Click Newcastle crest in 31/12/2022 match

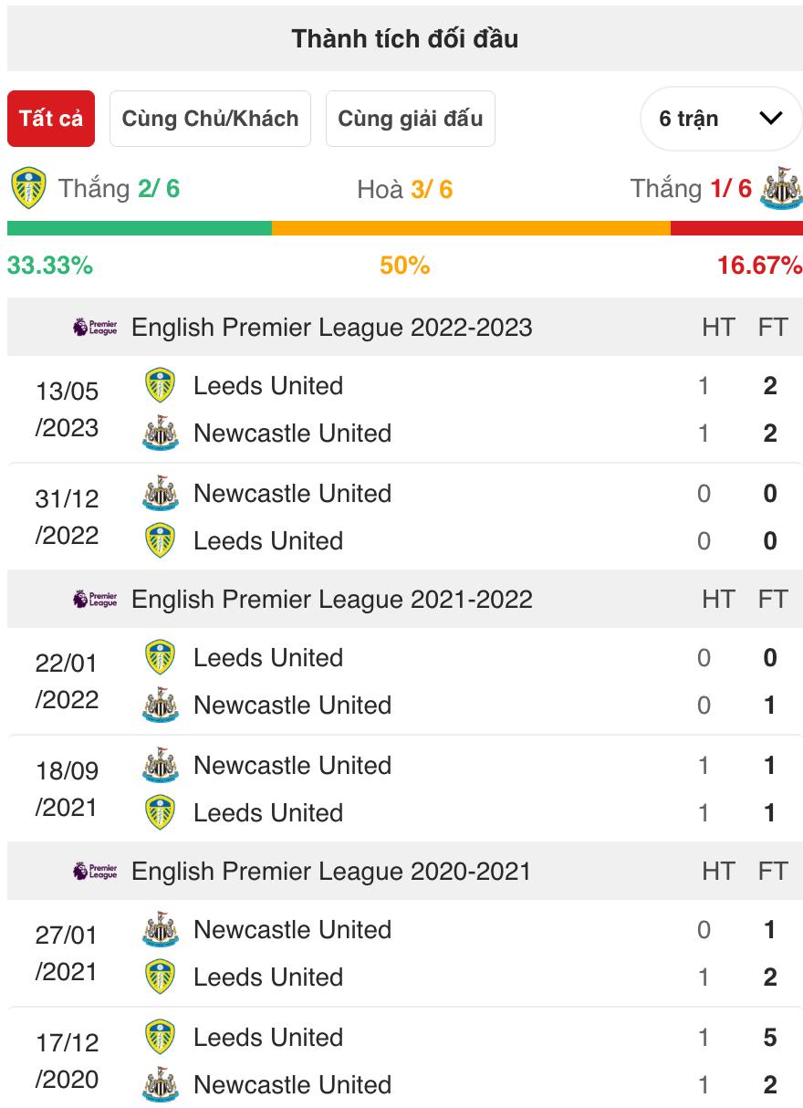(161, 494)
